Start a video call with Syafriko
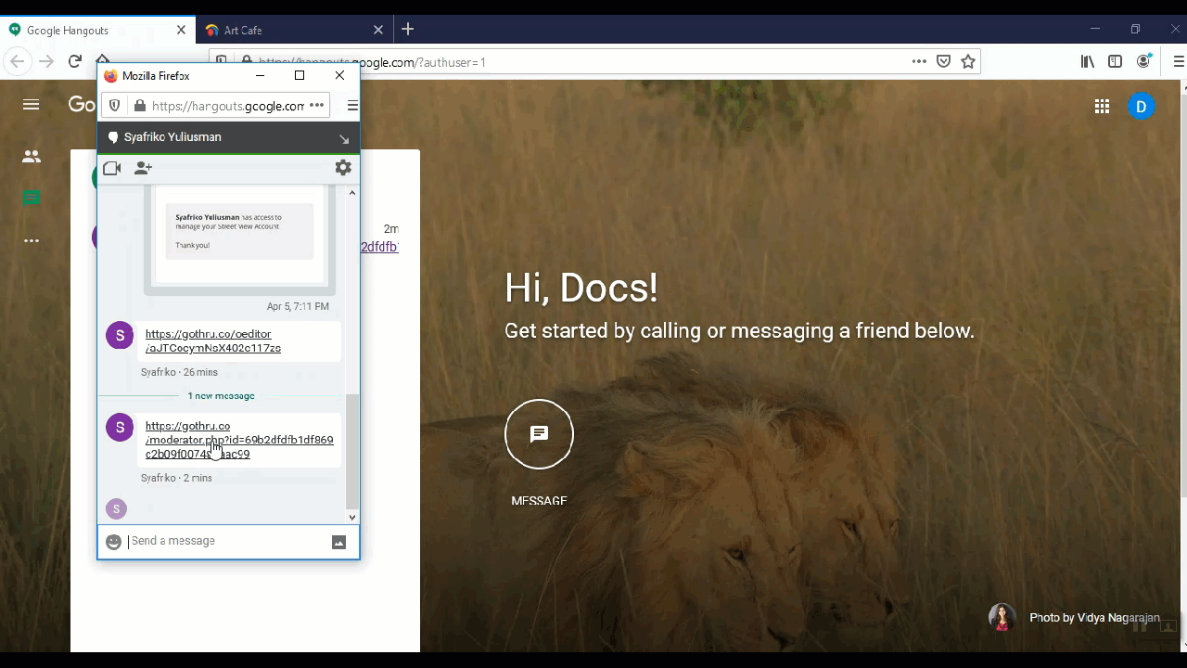This screenshot has width=1187, height=668. coord(112,168)
